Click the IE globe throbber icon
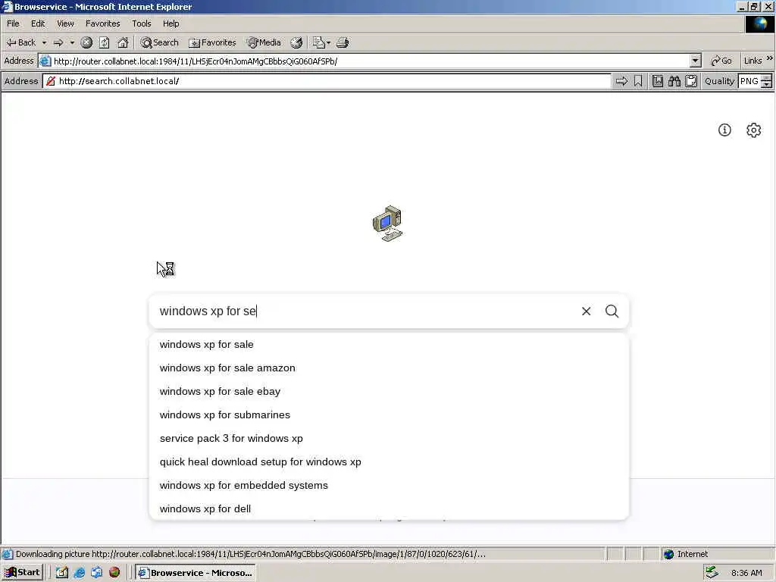776x582 pixels. 759,23
